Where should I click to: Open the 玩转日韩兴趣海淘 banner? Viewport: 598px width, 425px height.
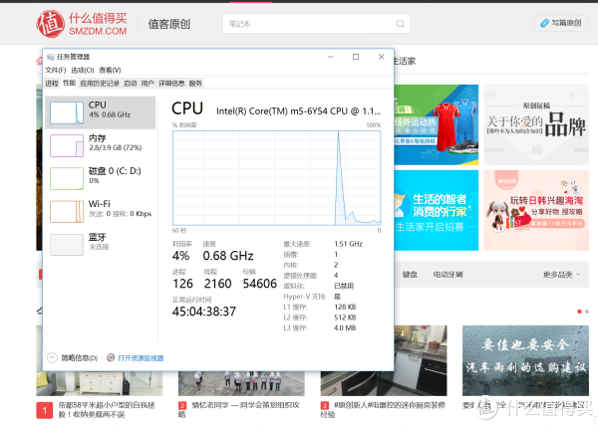536,210
